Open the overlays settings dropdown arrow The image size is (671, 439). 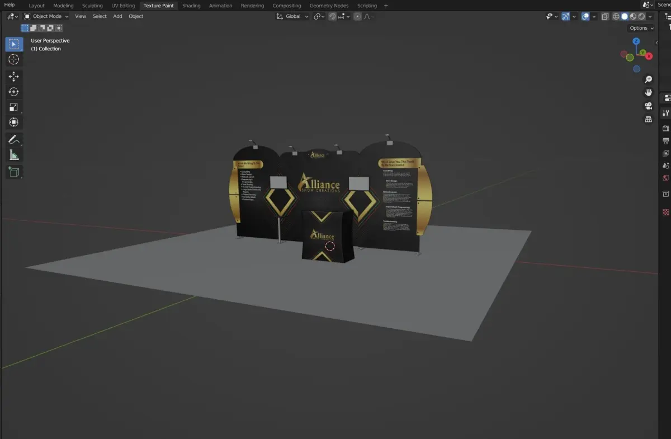tap(594, 17)
